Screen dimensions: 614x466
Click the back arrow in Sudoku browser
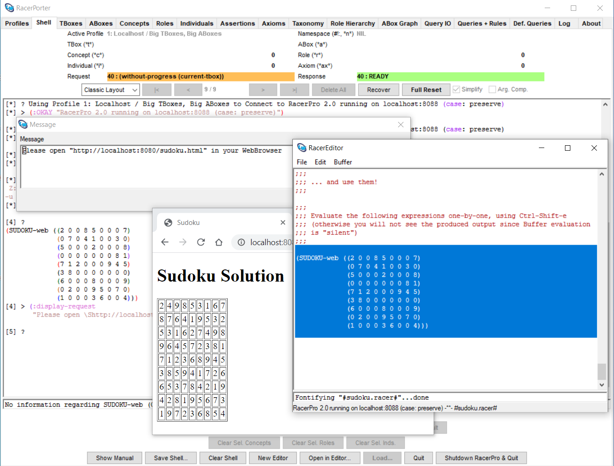[x=165, y=242]
